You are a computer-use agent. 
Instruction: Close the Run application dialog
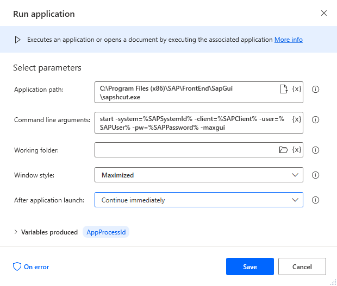pyautogui.click(x=324, y=13)
